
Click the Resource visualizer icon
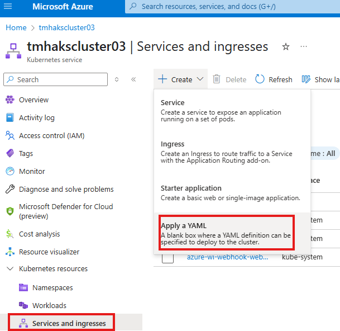coord(10,252)
